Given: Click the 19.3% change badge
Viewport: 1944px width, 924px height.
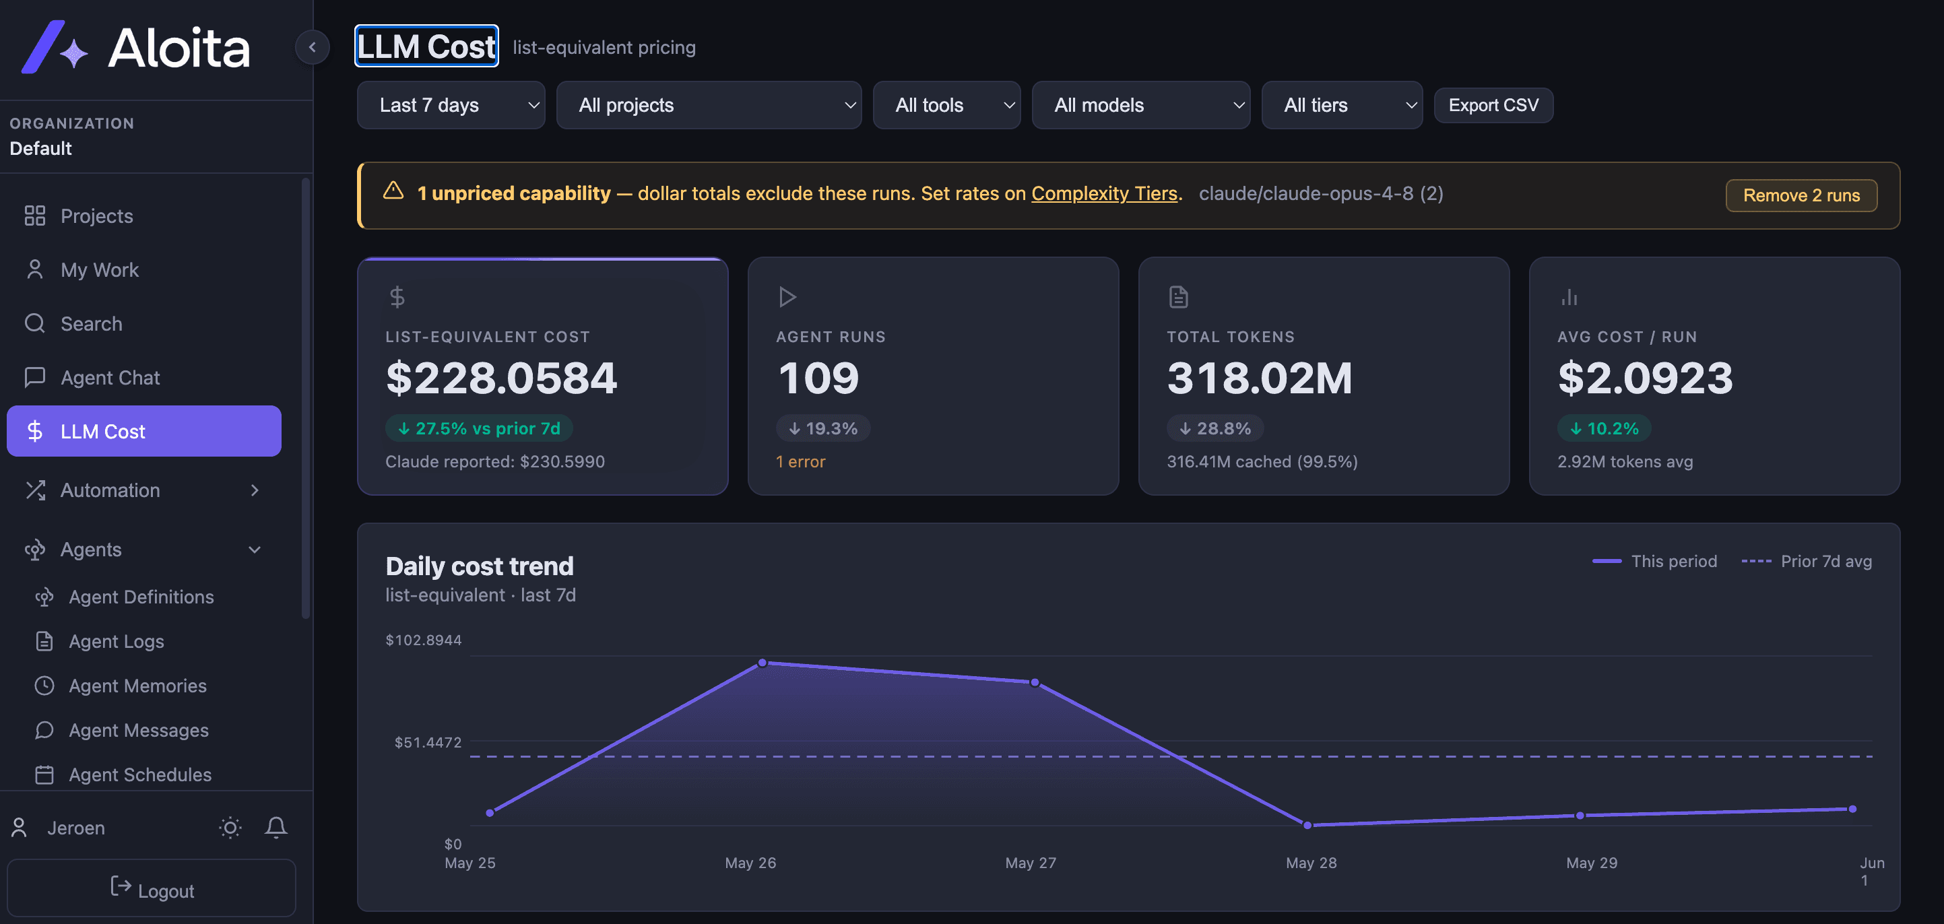Looking at the screenshot, I should coord(822,428).
